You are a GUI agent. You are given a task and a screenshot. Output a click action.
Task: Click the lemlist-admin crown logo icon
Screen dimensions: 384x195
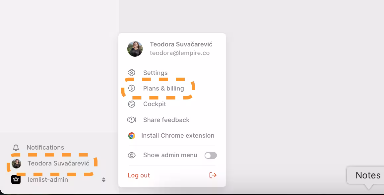tap(16, 179)
